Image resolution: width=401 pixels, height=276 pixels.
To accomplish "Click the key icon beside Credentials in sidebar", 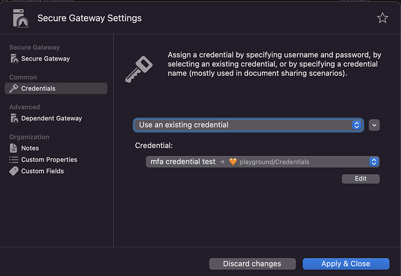I will [15, 88].
